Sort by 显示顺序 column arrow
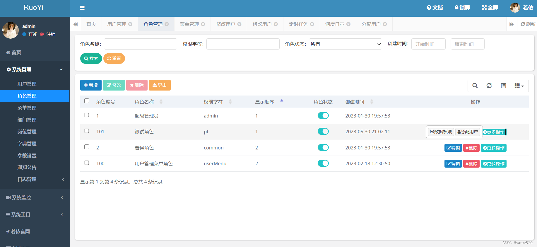This screenshot has width=537, height=247. click(x=282, y=100)
